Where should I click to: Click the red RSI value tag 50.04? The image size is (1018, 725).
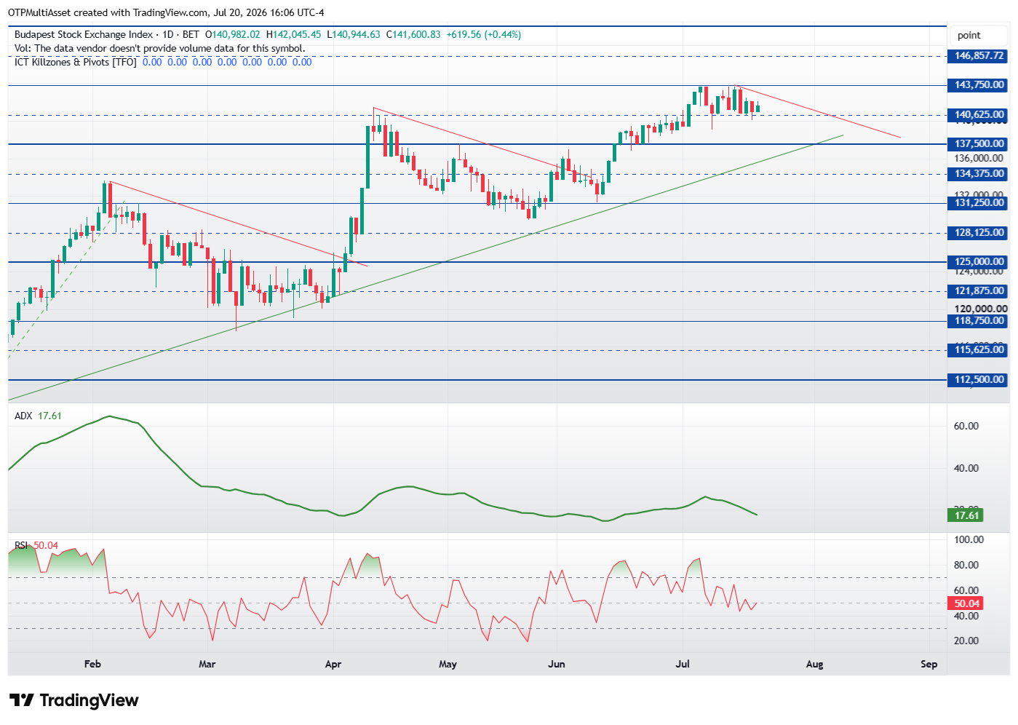tap(966, 603)
